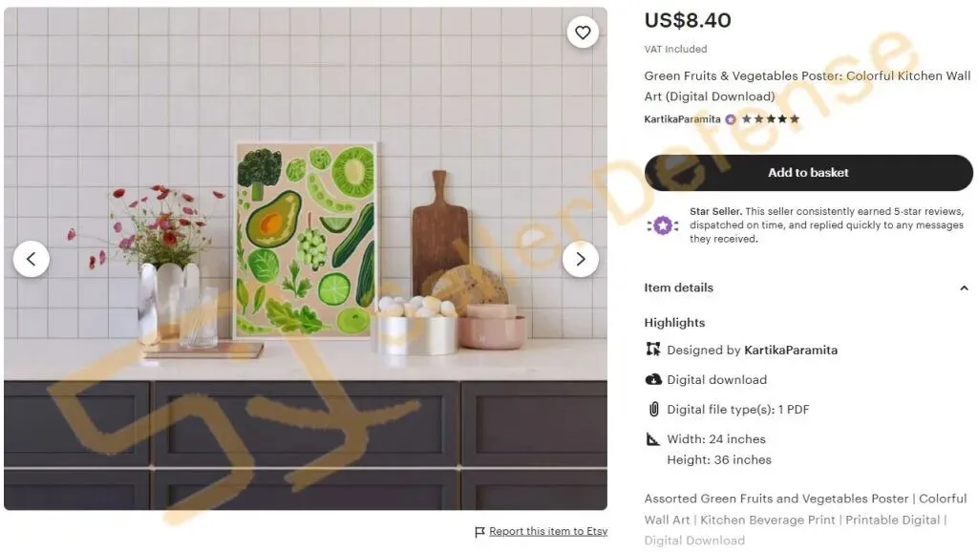Click the Star Seller badge beside seller name
Image resolution: width=978 pixels, height=553 pixels.
pos(731,119)
